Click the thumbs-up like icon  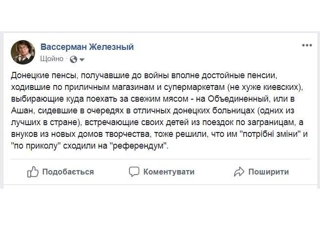click(33, 172)
